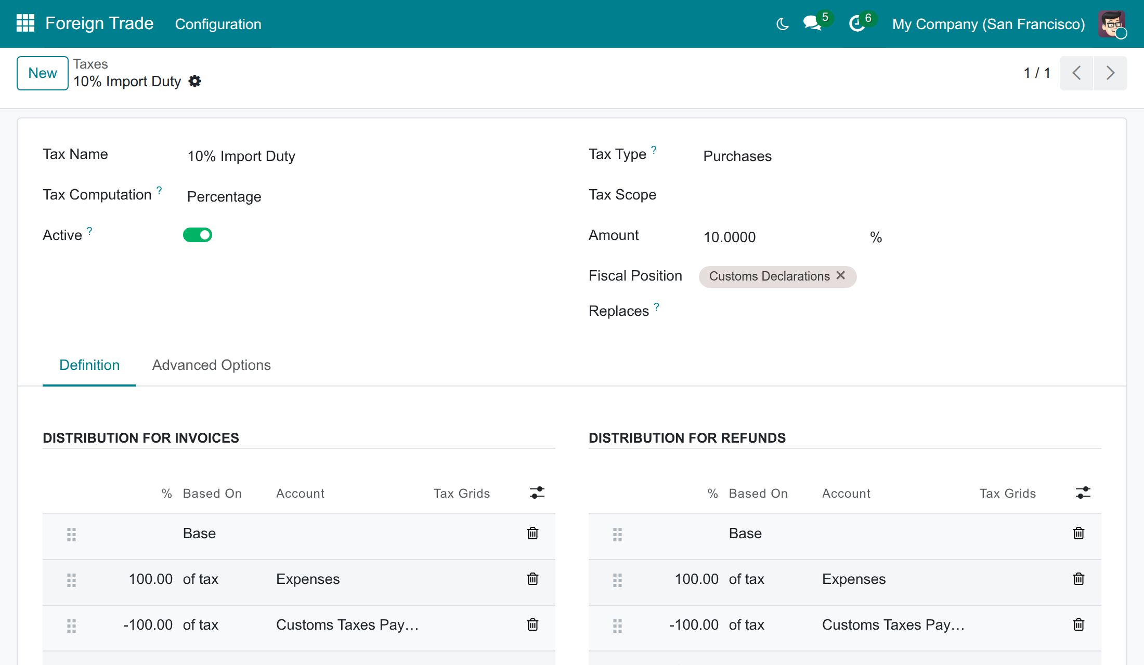1144x665 pixels.
Task: Toggle dark mode moon icon
Action: pyautogui.click(x=783, y=24)
